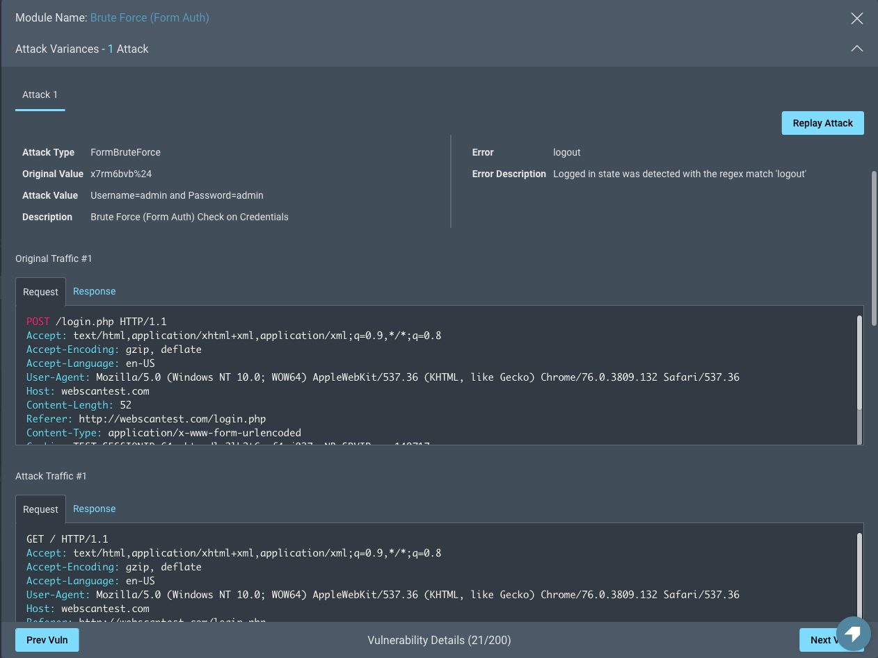Select Request tab under Attack Traffic
The height and width of the screenshot is (658, 878).
[40, 509]
